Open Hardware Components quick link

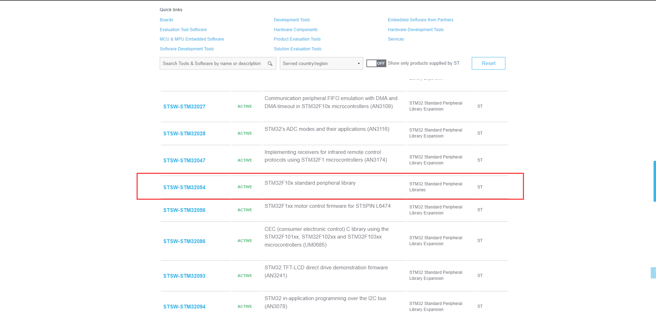pyautogui.click(x=296, y=30)
